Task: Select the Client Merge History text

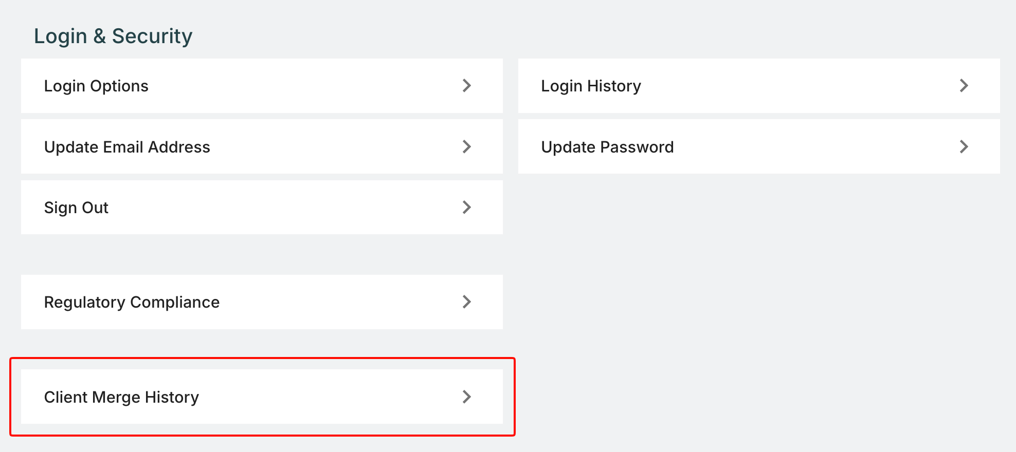Action: point(121,397)
